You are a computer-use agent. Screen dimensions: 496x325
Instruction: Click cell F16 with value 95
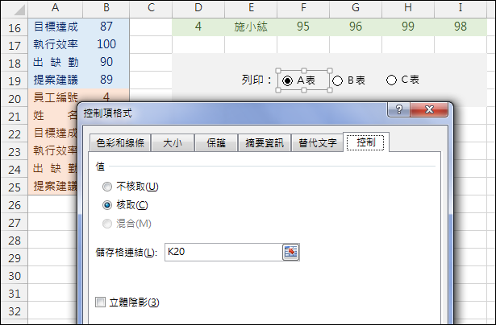pyautogui.click(x=303, y=27)
